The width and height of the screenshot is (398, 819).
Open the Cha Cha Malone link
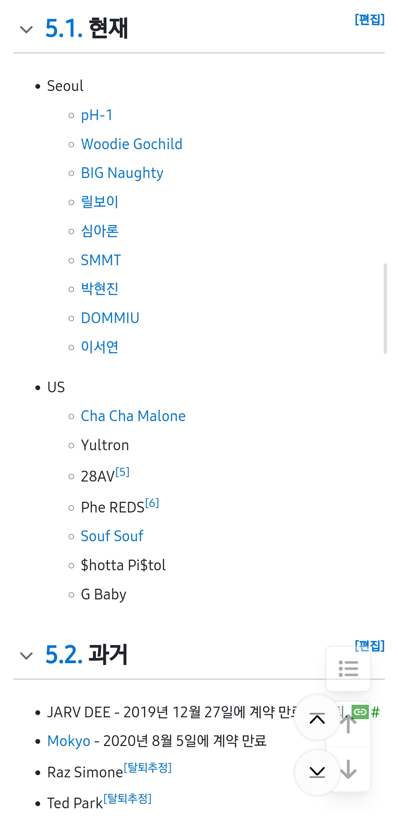tap(133, 416)
